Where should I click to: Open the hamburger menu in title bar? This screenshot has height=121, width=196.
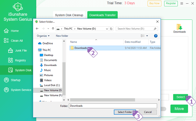pos(182,4)
